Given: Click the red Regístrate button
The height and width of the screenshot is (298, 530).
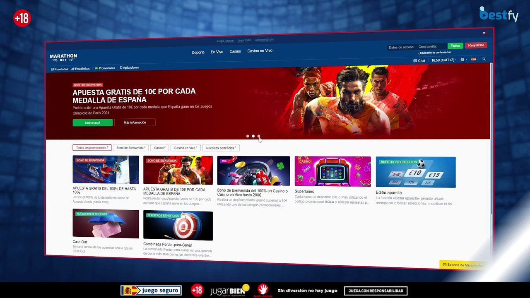Looking at the screenshot, I should click(476, 45).
